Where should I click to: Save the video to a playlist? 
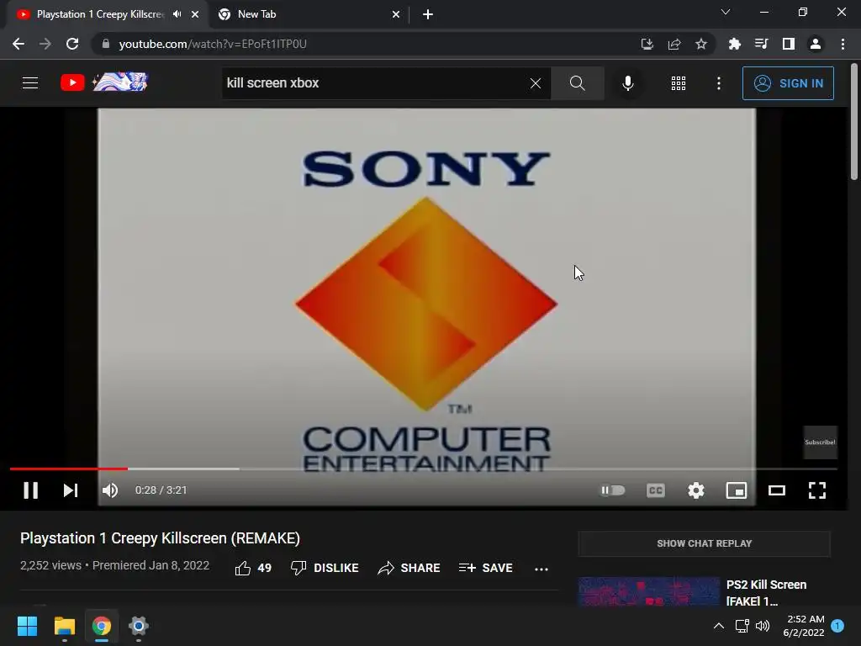click(x=485, y=568)
